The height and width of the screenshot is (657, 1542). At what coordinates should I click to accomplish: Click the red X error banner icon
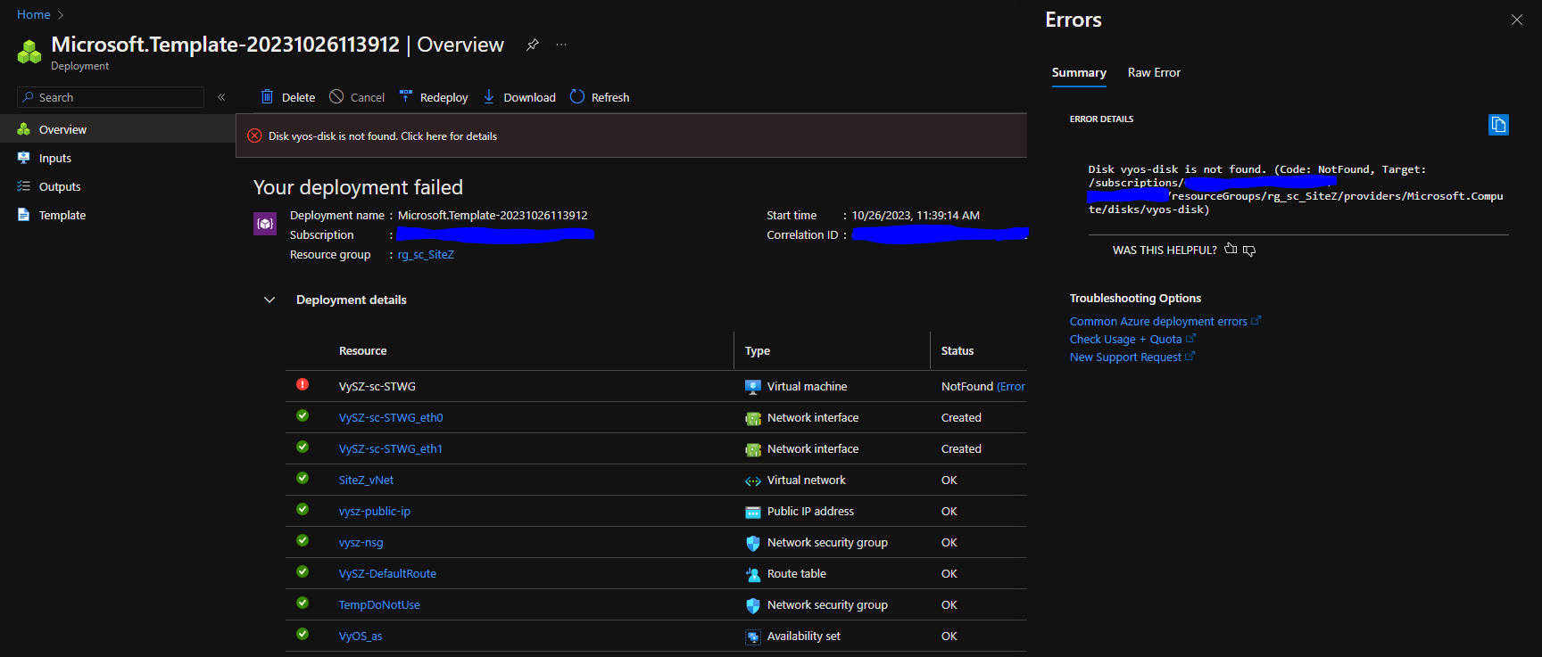pos(254,136)
